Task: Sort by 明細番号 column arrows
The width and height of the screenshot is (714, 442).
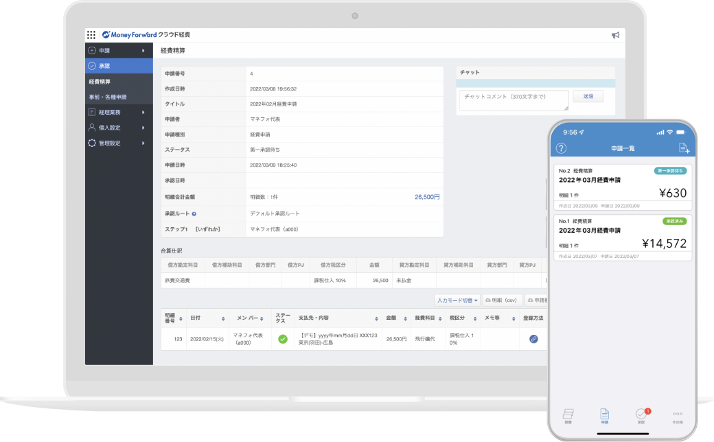Action: [181, 318]
